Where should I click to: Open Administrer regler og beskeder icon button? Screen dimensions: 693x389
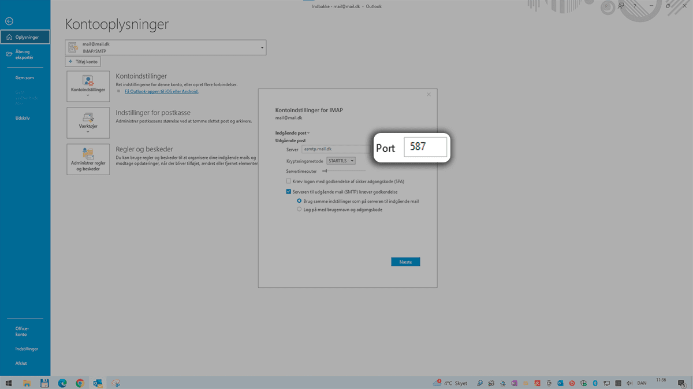pos(88,160)
